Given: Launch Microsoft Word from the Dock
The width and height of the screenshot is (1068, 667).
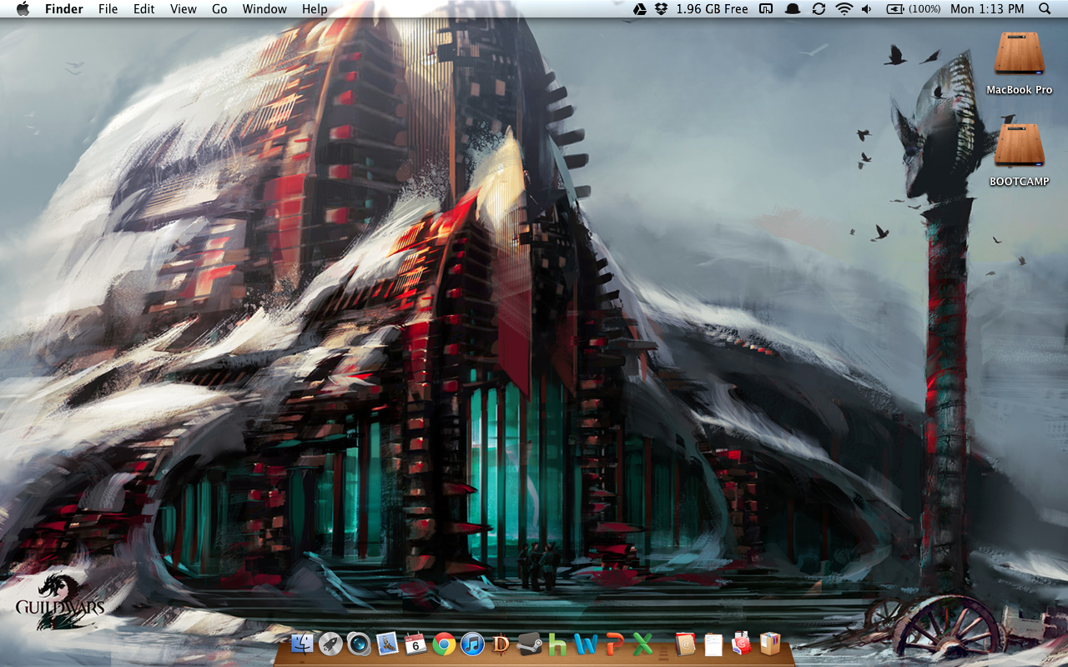Looking at the screenshot, I should point(587,644).
